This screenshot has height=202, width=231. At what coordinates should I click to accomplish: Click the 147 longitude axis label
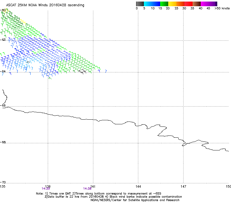pyautogui.click(x=184, y=186)
